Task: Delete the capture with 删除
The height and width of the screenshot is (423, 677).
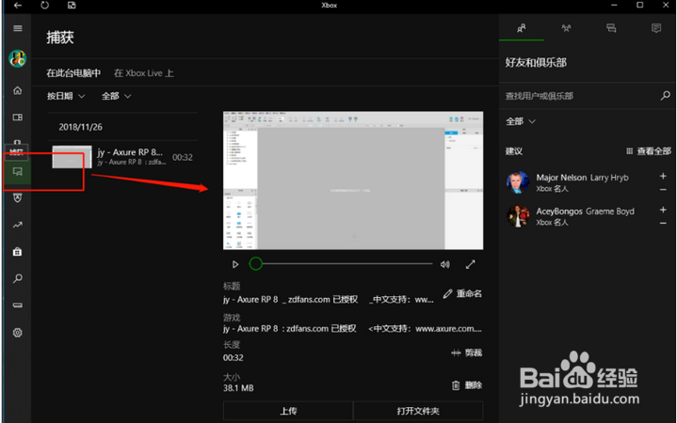Action: click(467, 385)
